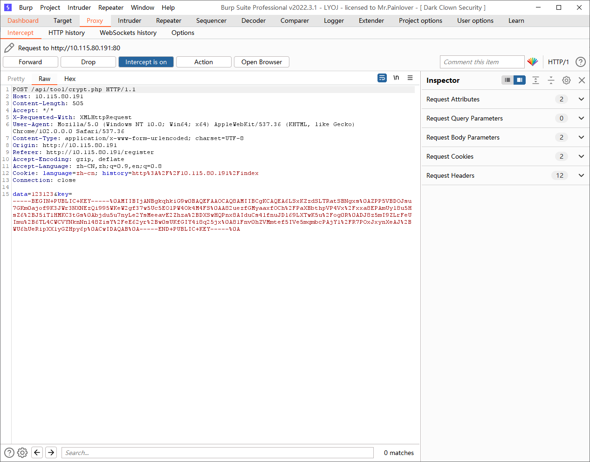Go to the previous search match arrow
590x462 pixels.
pyautogui.click(x=37, y=452)
